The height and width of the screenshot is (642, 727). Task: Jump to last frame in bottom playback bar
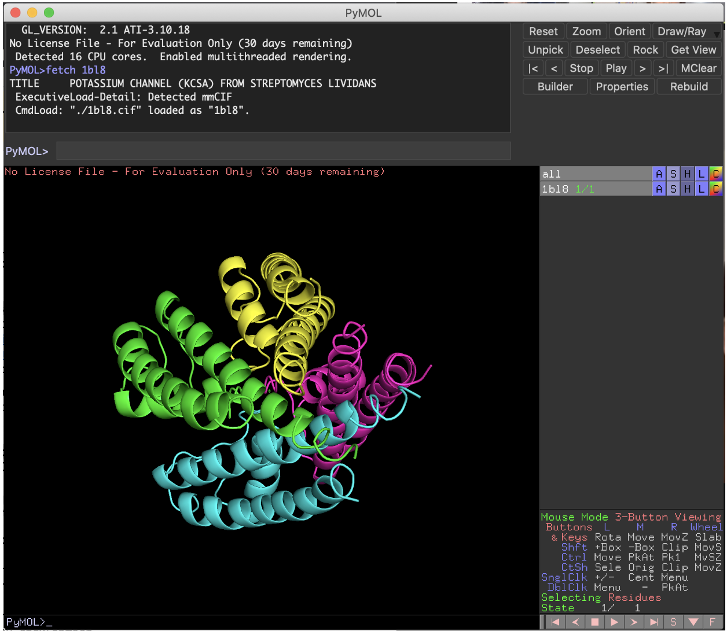coord(654,622)
